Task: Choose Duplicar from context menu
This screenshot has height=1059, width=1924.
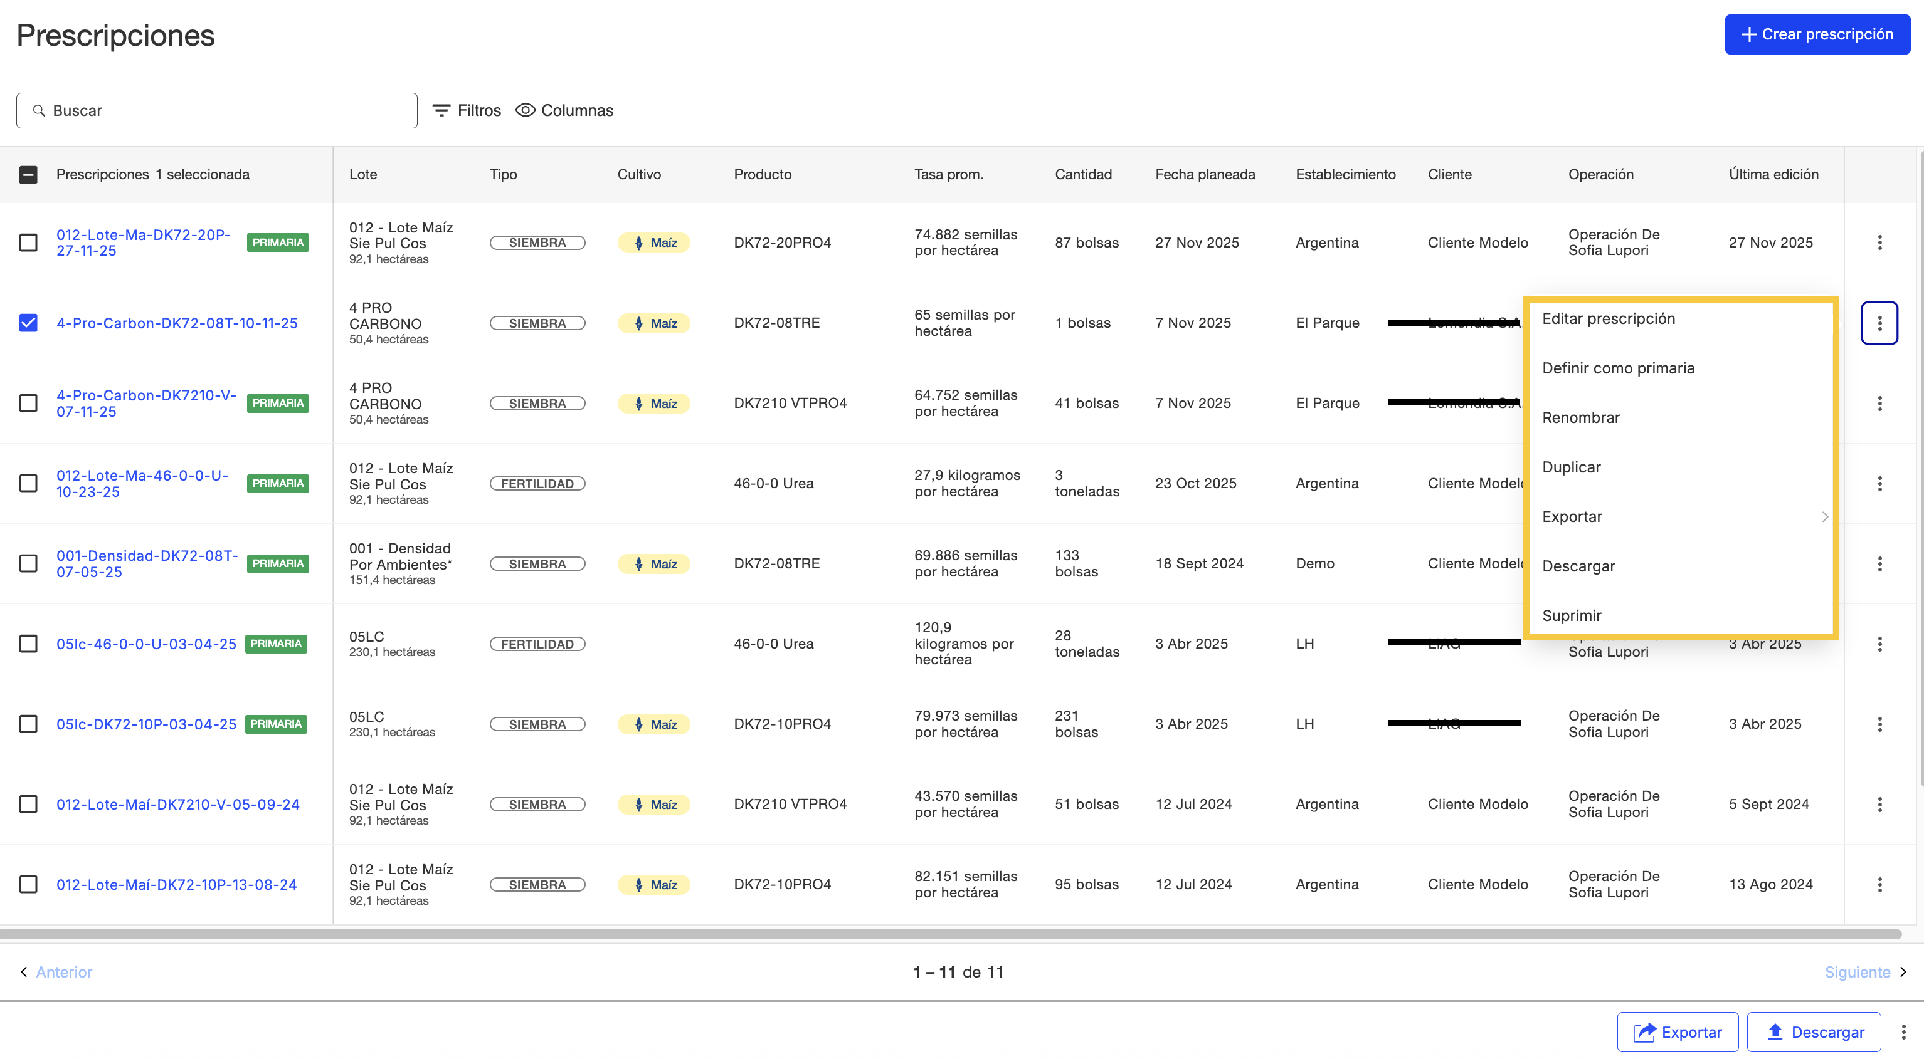Action: 1571,467
